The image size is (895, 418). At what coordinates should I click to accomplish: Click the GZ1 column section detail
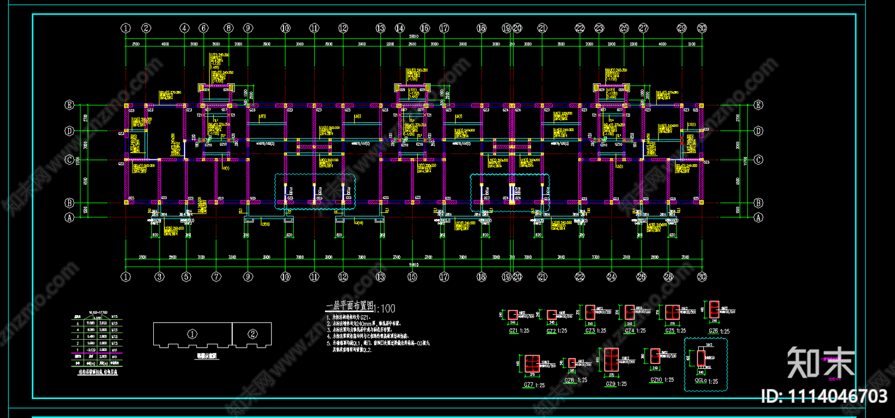pyautogui.click(x=513, y=316)
